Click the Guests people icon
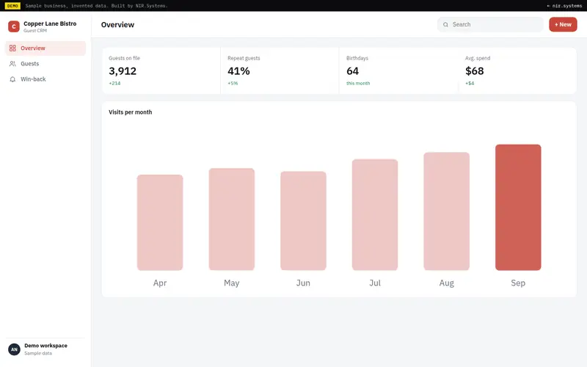This screenshot has width=587, height=367. (12, 64)
